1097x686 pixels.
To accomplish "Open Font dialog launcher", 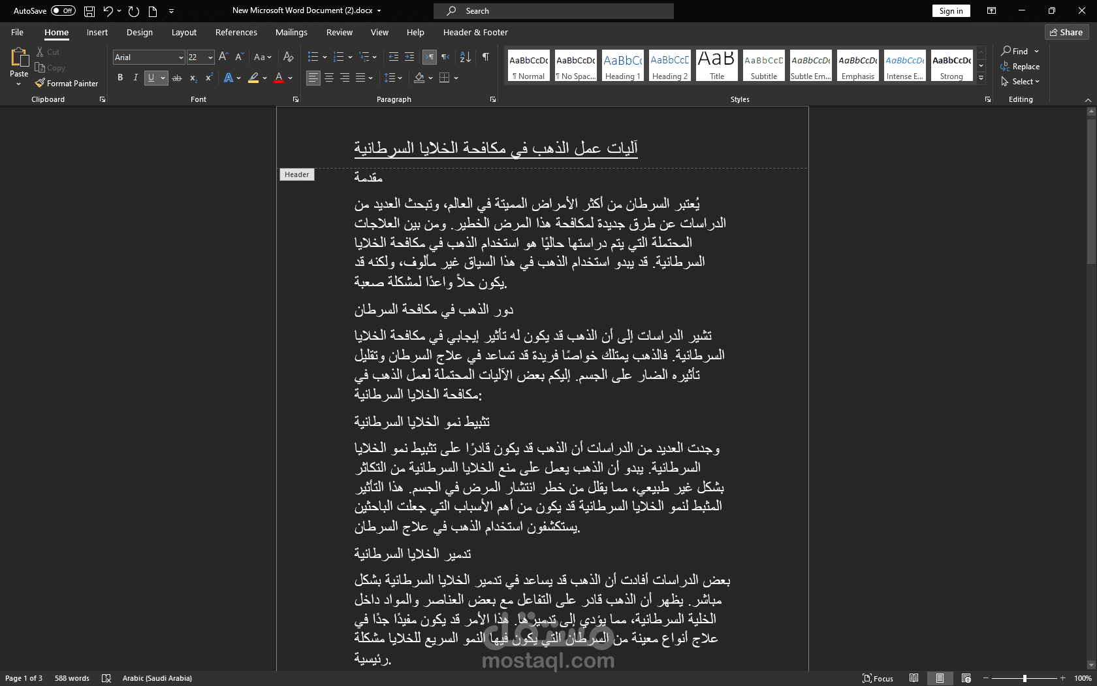I will pyautogui.click(x=296, y=99).
